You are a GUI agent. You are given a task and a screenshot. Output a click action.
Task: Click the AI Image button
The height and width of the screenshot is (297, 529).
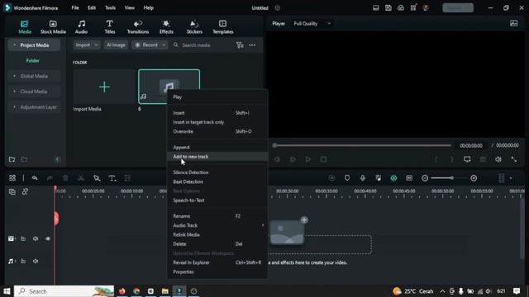coord(116,45)
